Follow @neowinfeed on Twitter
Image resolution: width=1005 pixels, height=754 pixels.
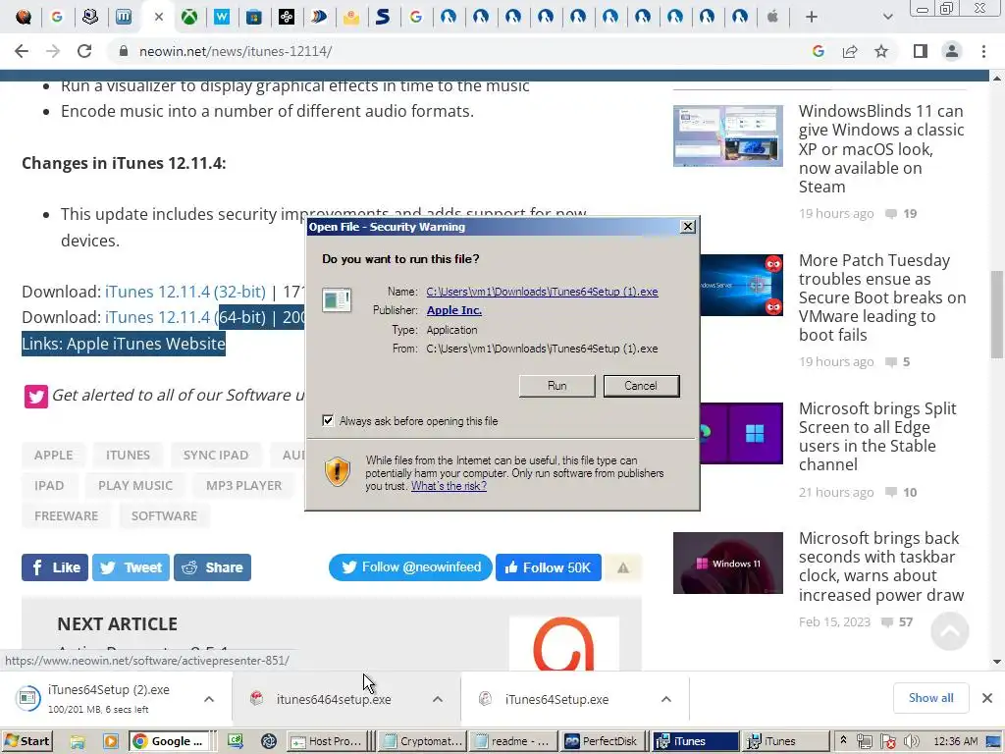(410, 567)
